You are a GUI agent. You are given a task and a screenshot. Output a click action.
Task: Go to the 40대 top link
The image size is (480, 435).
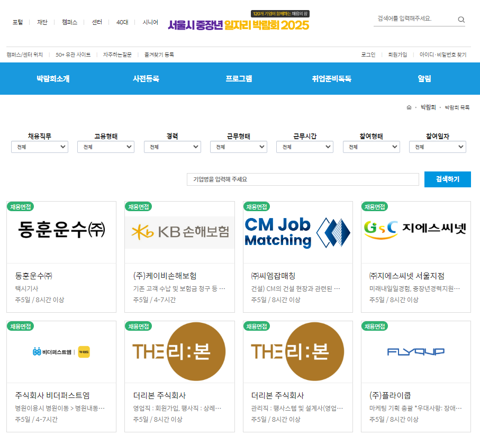pyautogui.click(x=122, y=22)
